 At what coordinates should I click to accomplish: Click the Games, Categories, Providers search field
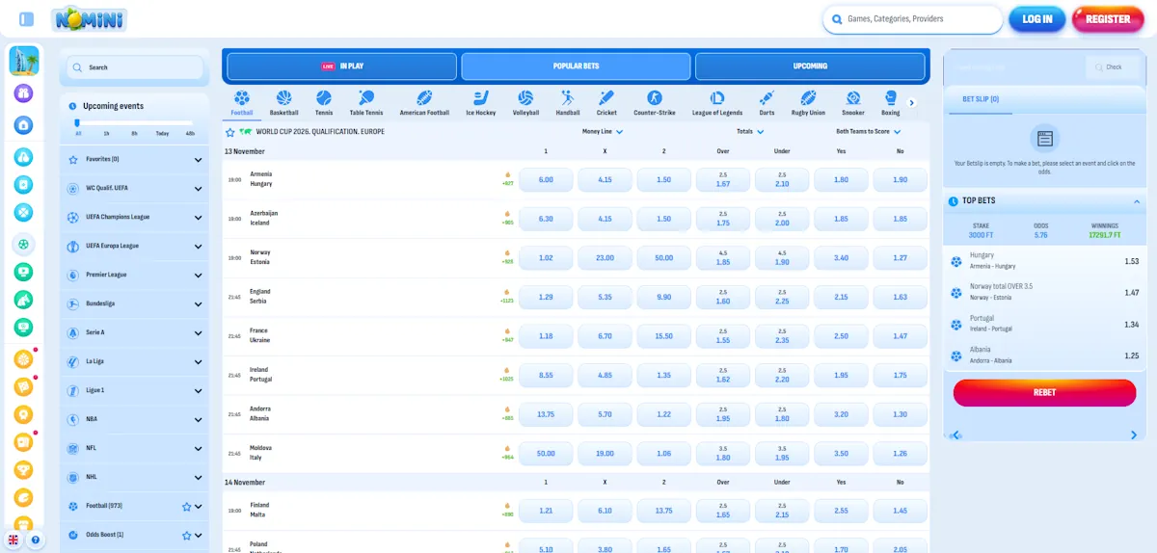tap(912, 19)
